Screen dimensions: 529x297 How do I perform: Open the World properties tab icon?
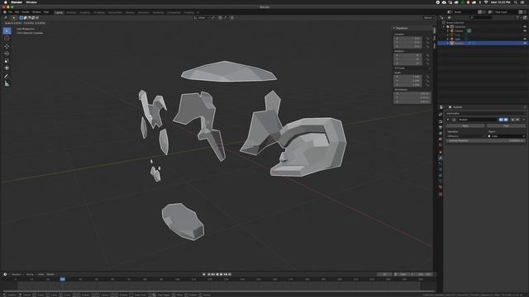click(x=441, y=145)
